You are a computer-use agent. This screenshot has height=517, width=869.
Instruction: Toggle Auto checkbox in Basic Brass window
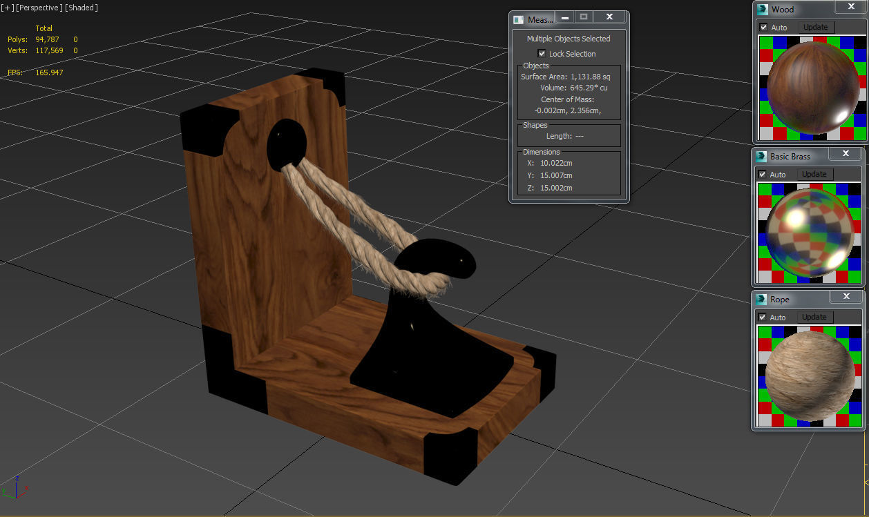tap(763, 175)
